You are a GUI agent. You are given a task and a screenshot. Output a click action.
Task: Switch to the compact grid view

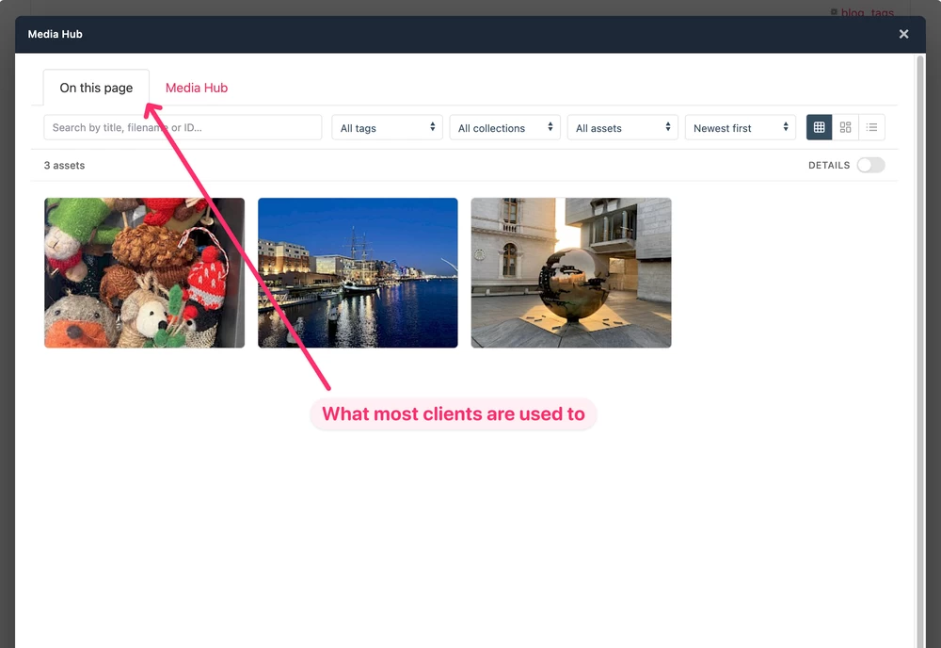click(x=819, y=127)
